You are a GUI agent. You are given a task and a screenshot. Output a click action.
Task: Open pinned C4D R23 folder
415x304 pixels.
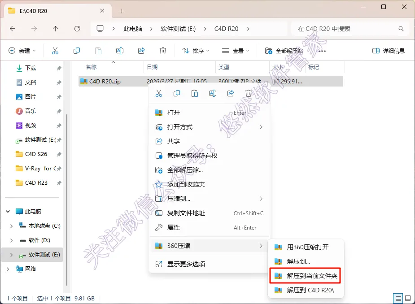click(36, 183)
